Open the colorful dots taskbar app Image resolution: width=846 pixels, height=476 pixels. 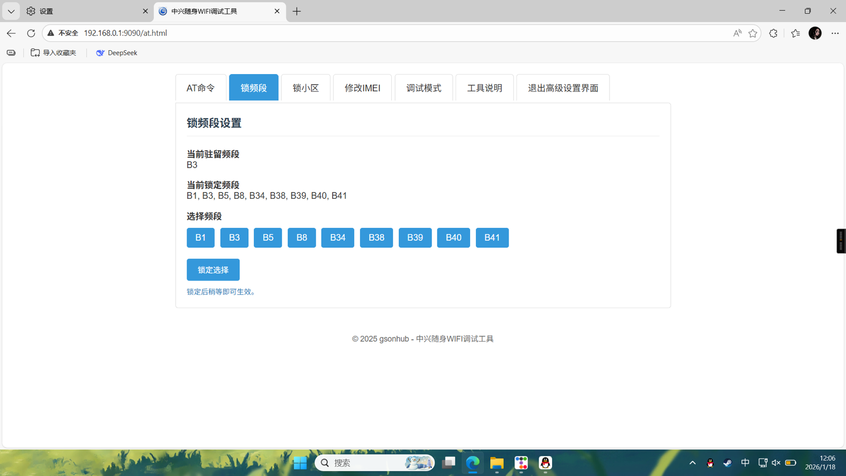(x=521, y=463)
